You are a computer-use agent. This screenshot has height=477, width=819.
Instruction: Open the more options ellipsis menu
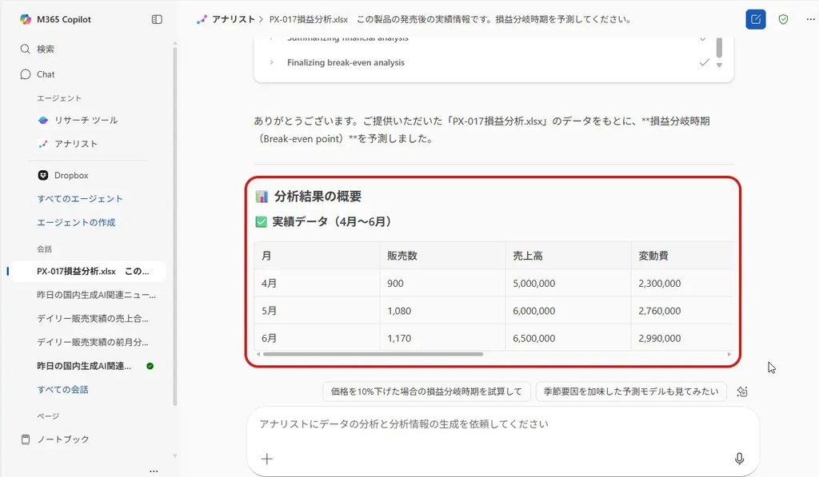pos(809,19)
